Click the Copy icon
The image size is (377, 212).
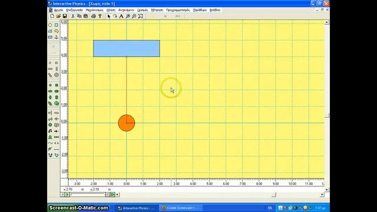pyautogui.click(x=79, y=16)
